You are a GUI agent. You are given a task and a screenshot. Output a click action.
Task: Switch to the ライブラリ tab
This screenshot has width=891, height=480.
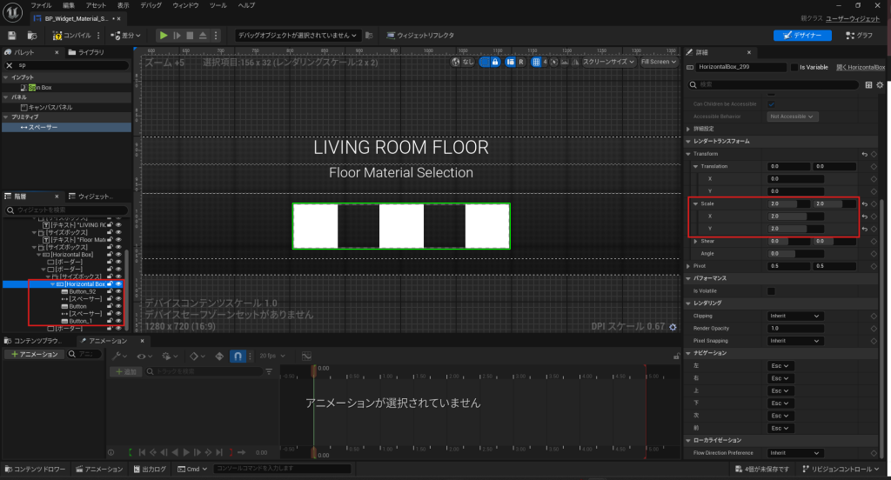tap(89, 52)
